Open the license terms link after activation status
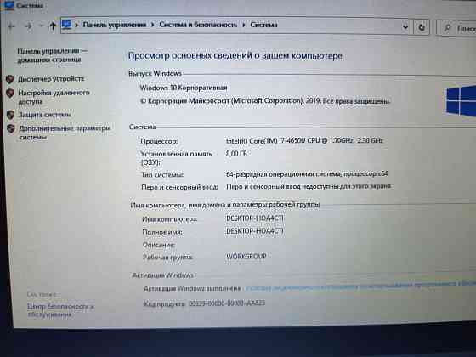The width and height of the screenshot is (476, 357). [360, 286]
